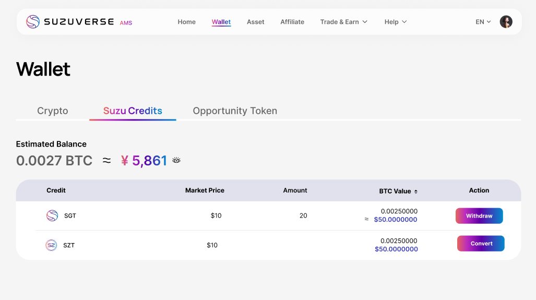Click the SGT credit icon
536x300 pixels.
(x=52, y=215)
